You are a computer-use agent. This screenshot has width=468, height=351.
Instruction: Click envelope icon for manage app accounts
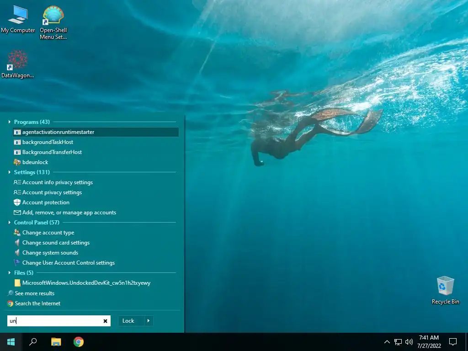(17, 213)
